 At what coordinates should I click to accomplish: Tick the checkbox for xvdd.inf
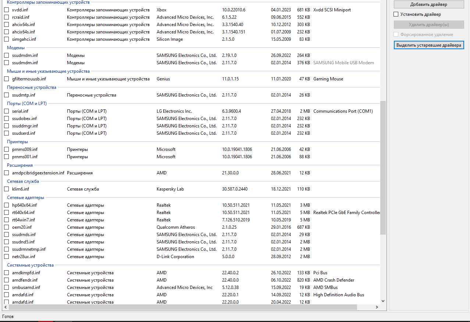point(6,10)
